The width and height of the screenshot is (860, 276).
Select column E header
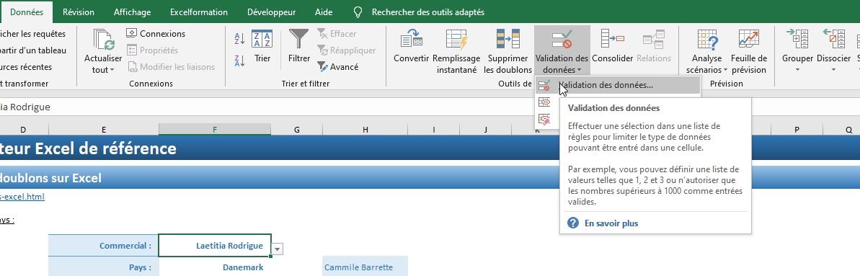point(104,130)
